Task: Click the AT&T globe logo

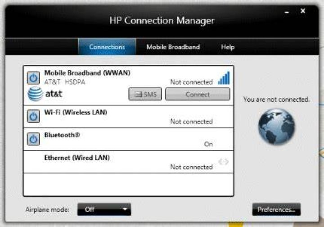Action: (x=35, y=94)
